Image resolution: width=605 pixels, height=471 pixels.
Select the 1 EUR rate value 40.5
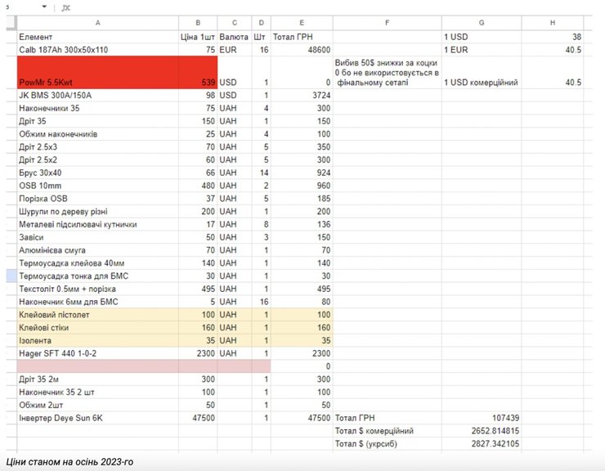click(553, 50)
